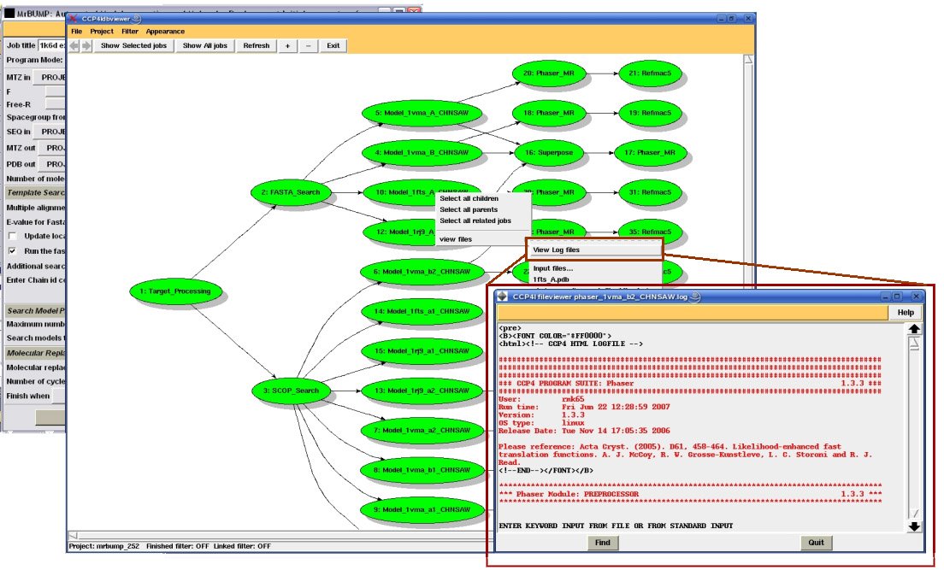
Task: Open the SEQ in project dropdown in MrBUMP
Action: coord(50,132)
